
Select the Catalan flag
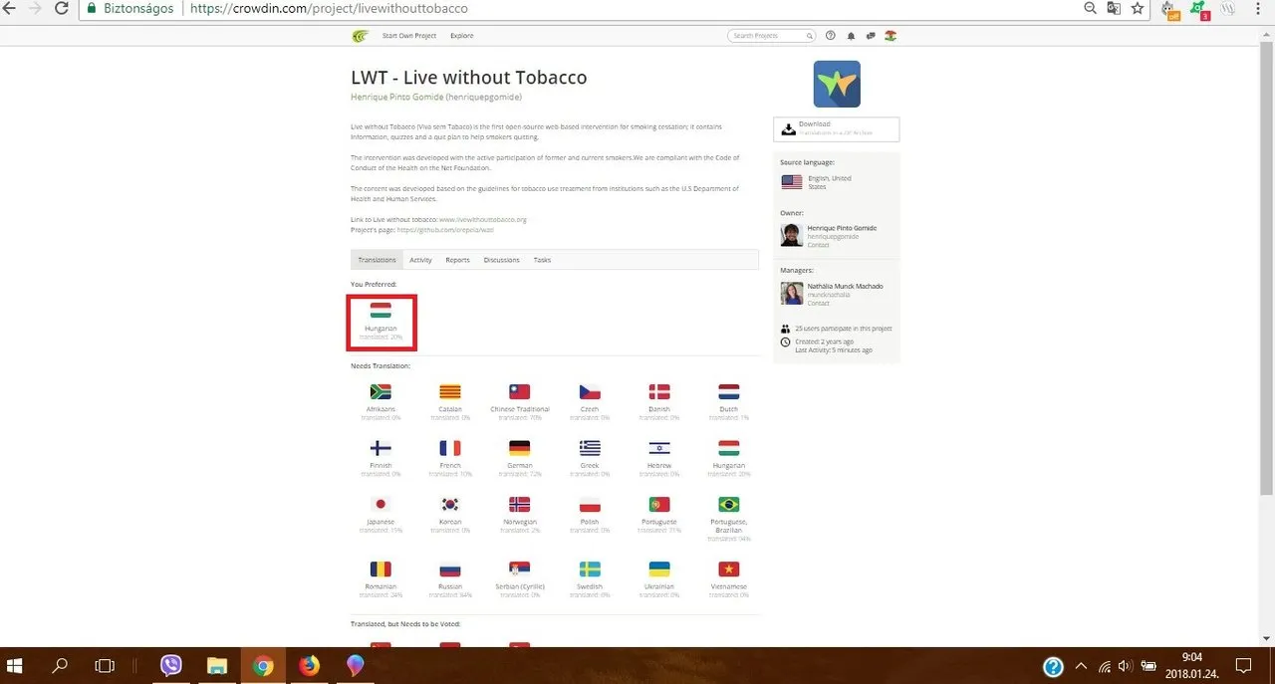pyautogui.click(x=450, y=391)
